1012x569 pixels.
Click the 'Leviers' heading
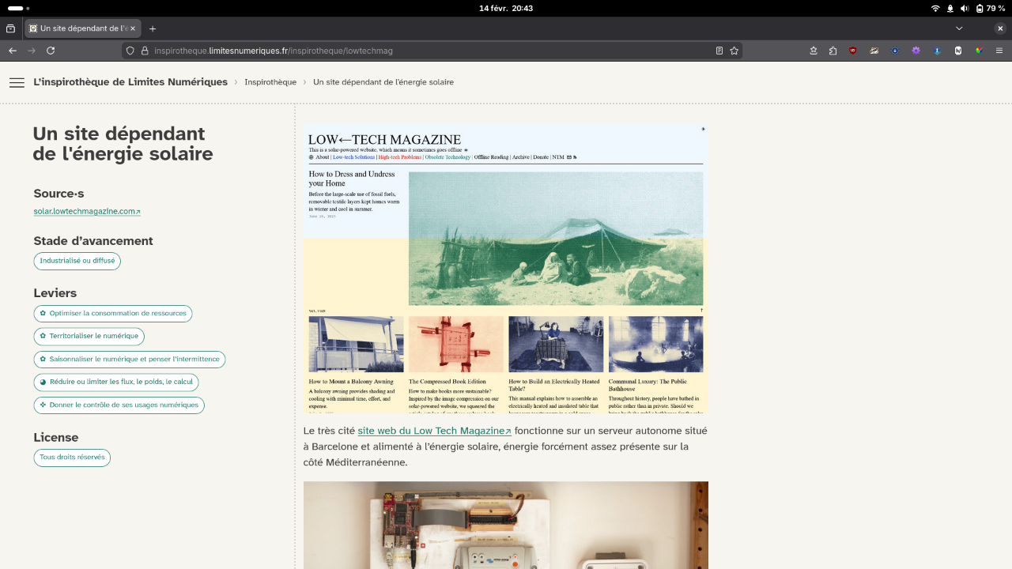click(x=55, y=293)
